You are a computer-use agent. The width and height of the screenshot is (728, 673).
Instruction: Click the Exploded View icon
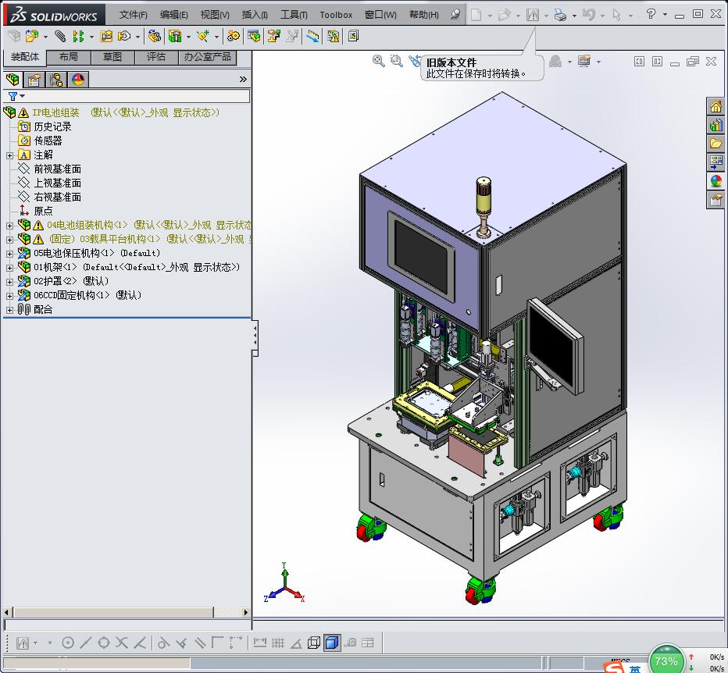(x=274, y=36)
